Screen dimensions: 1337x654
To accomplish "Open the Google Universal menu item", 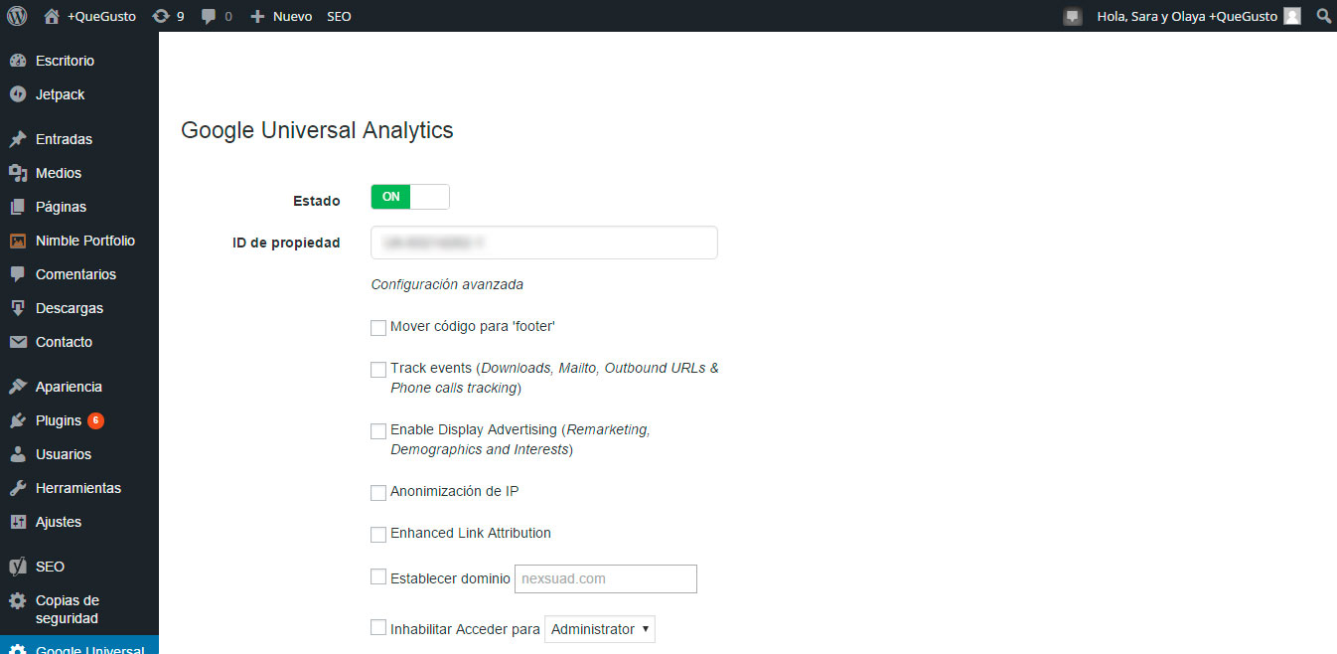I will 79,645.
